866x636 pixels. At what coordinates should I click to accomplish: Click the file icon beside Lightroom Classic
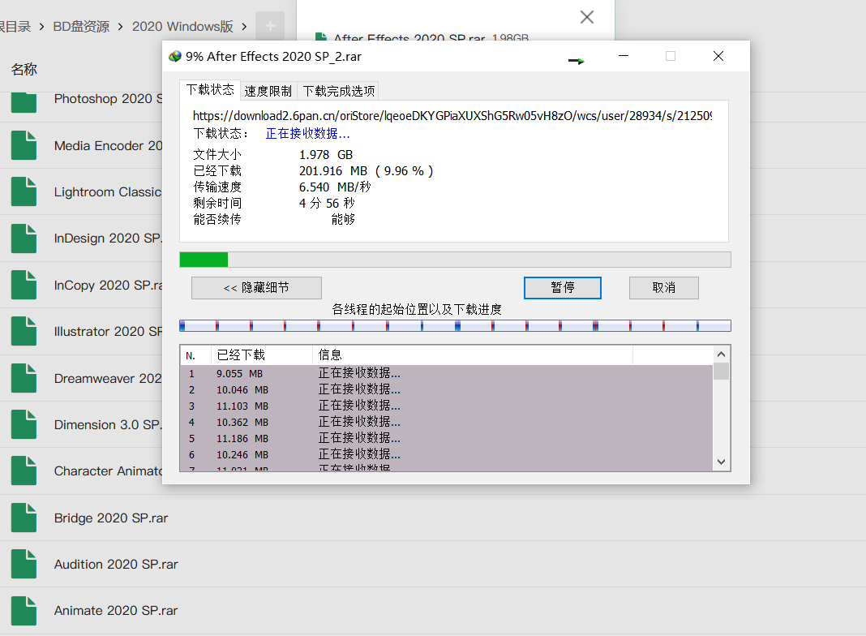pos(24,192)
